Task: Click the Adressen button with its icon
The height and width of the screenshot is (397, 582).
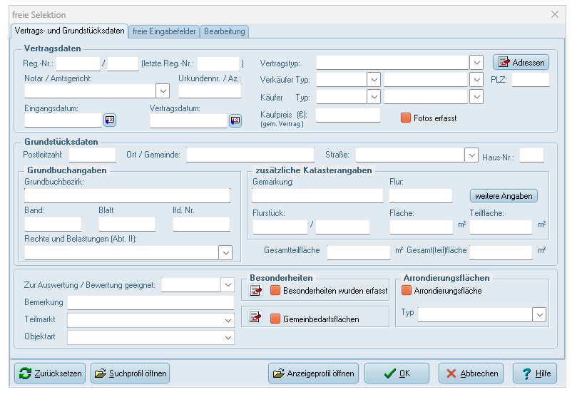Action: [x=521, y=62]
